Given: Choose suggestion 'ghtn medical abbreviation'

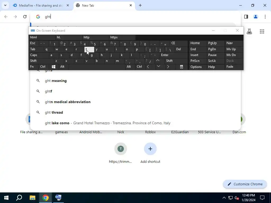Looking at the screenshot, I should 135,102.
